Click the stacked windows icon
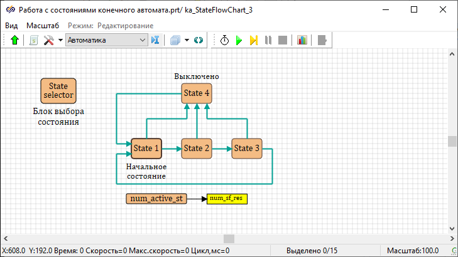 175,40
